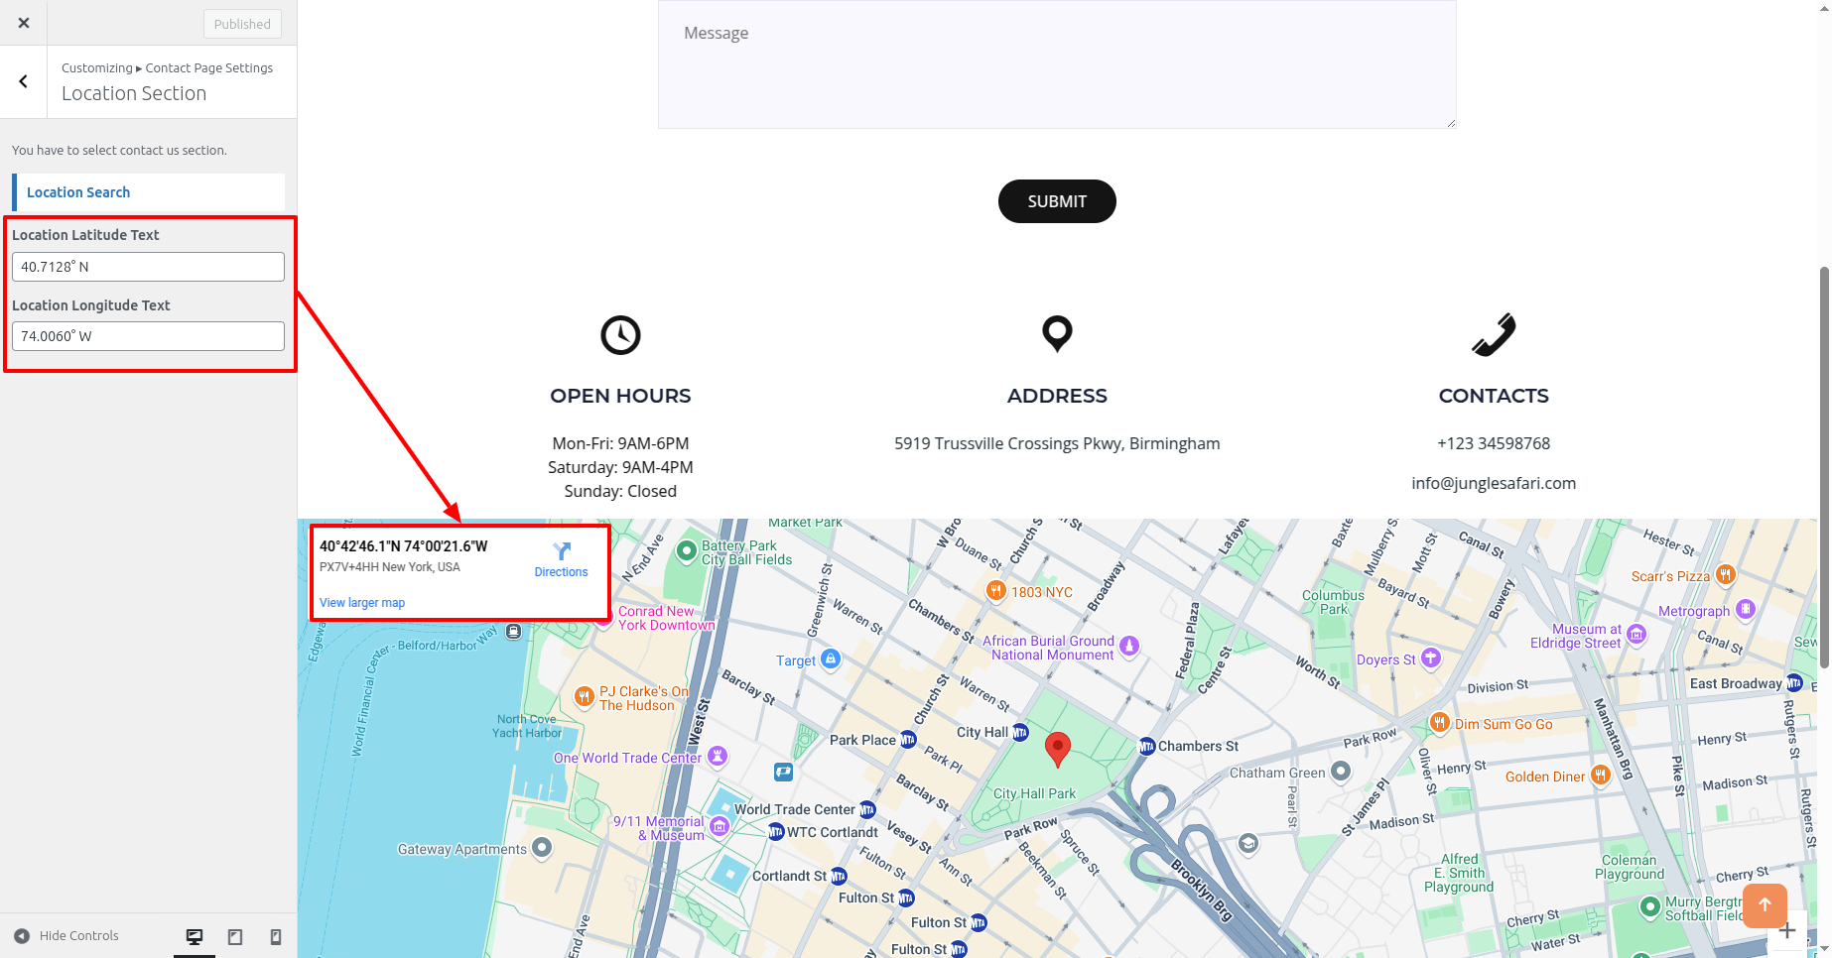The image size is (1832, 958).
Task: Click the Dim Sum Go Go marker
Action: click(1440, 723)
